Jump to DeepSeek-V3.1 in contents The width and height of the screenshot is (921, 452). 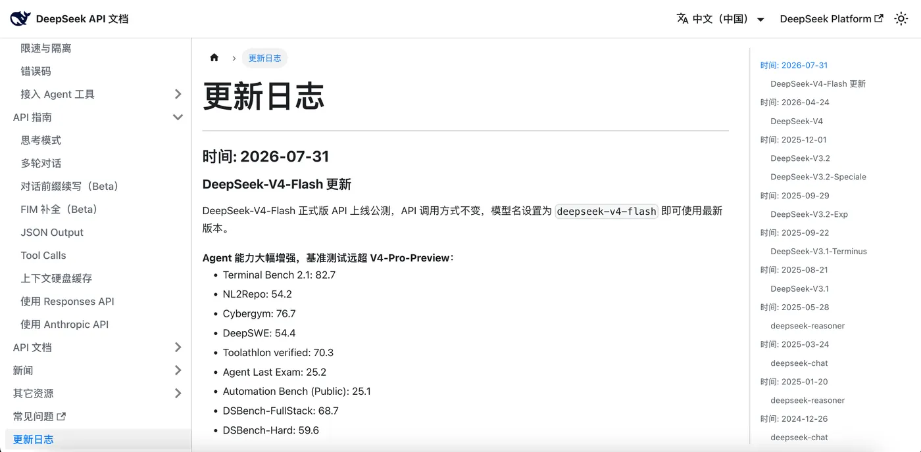click(799, 288)
